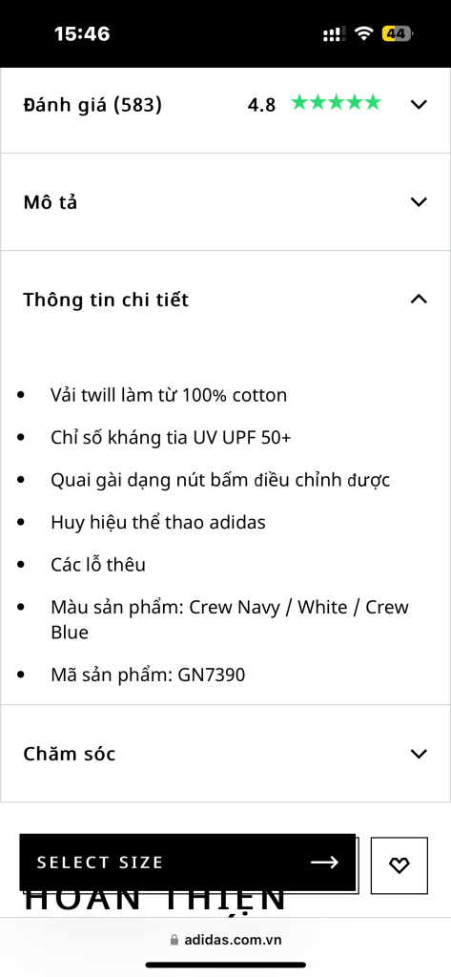451x977 pixels.
Task: Expand the Đánh giá reviews chevron
Action: click(x=420, y=104)
